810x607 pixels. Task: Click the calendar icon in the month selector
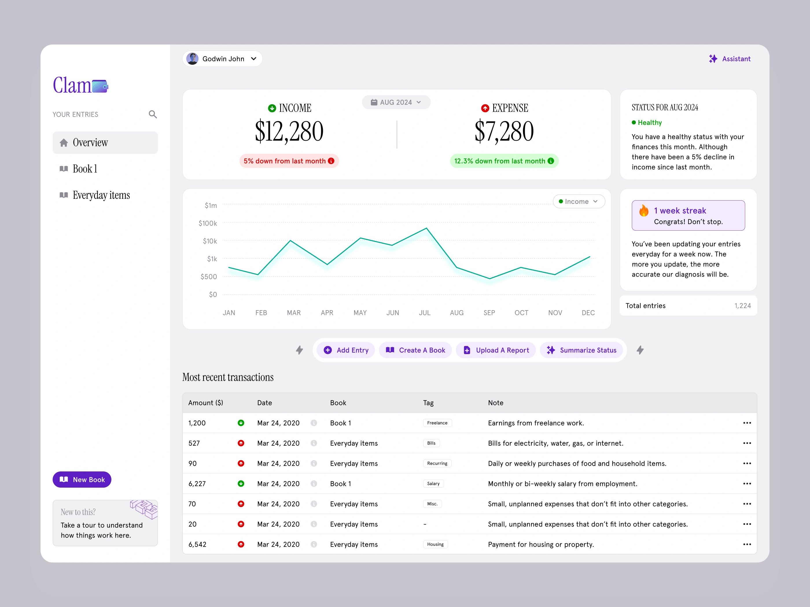[374, 102]
